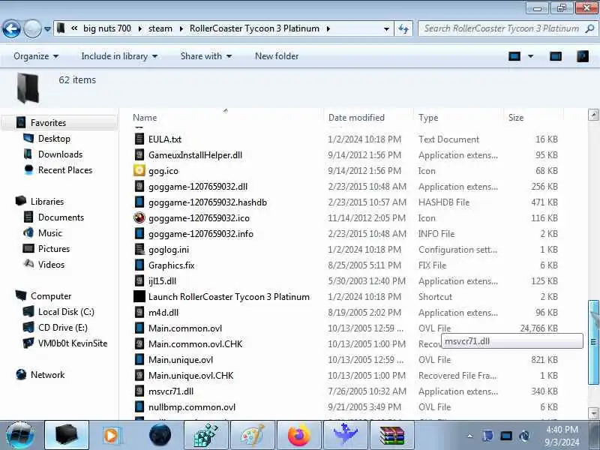Open Pictures library
This screenshot has width=600, height=450.
click(x=54, y=248)
